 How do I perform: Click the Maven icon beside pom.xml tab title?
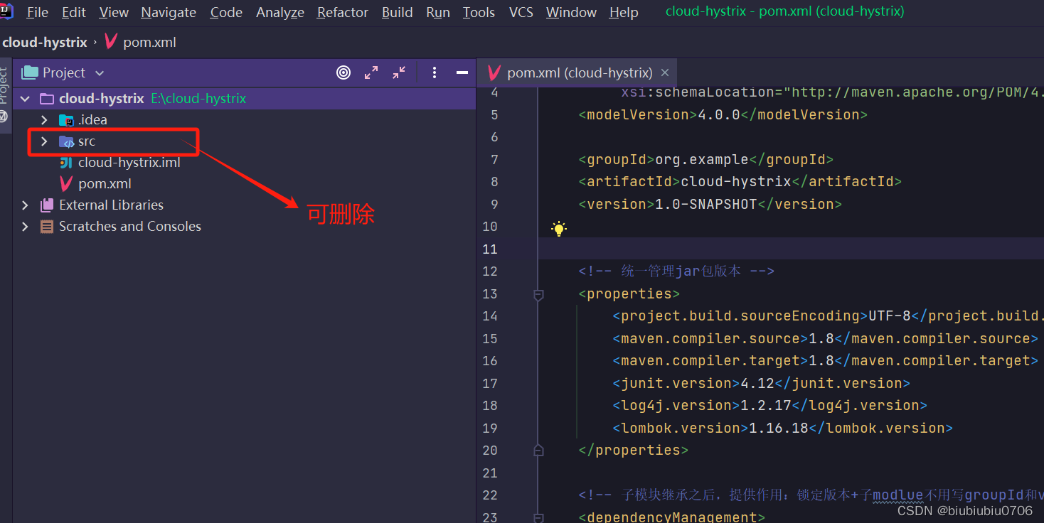click(494, 72)
